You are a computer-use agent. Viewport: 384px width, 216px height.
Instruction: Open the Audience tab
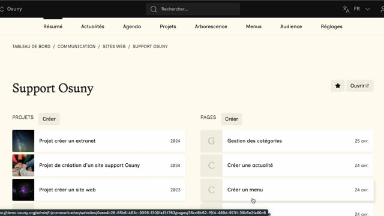pos(291,26)
